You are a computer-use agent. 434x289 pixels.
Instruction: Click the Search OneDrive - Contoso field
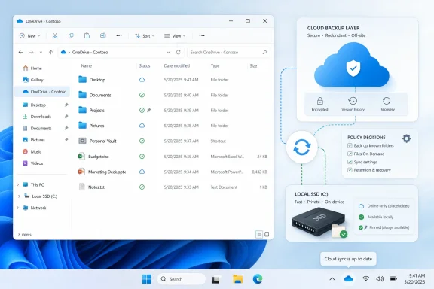click(228, 52)
